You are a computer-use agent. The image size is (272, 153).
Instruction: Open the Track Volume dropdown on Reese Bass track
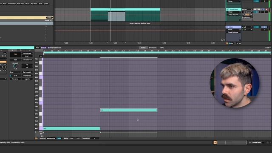(234, 14)
